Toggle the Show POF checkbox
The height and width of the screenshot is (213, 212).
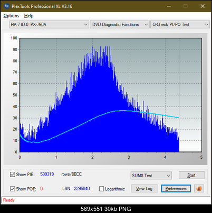pyautogui.click(x=13, y=189)
